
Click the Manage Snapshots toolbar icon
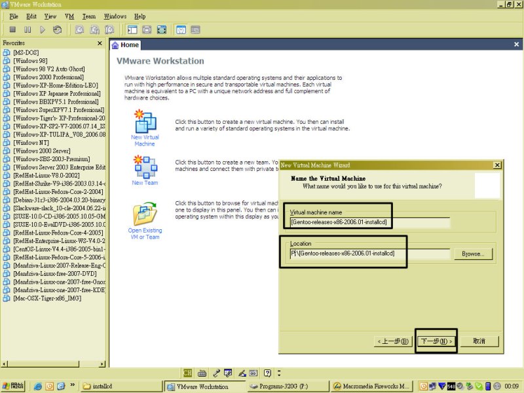[x=109, y=29]
